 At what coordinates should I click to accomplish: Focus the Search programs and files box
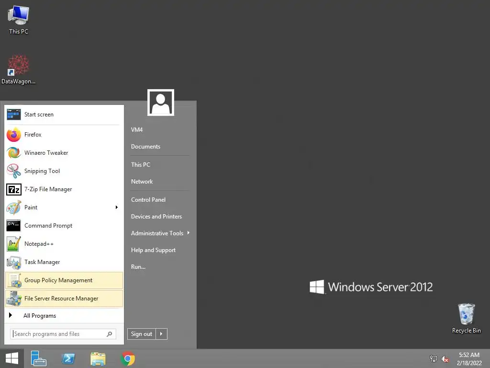click(x=63, y=334)
